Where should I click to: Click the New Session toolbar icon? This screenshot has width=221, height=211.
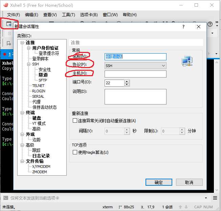(x=9, y=24)
